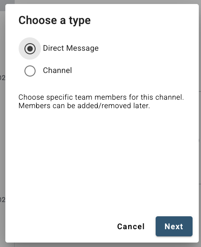Click the word 'type' in dialog title

(80, 21)
